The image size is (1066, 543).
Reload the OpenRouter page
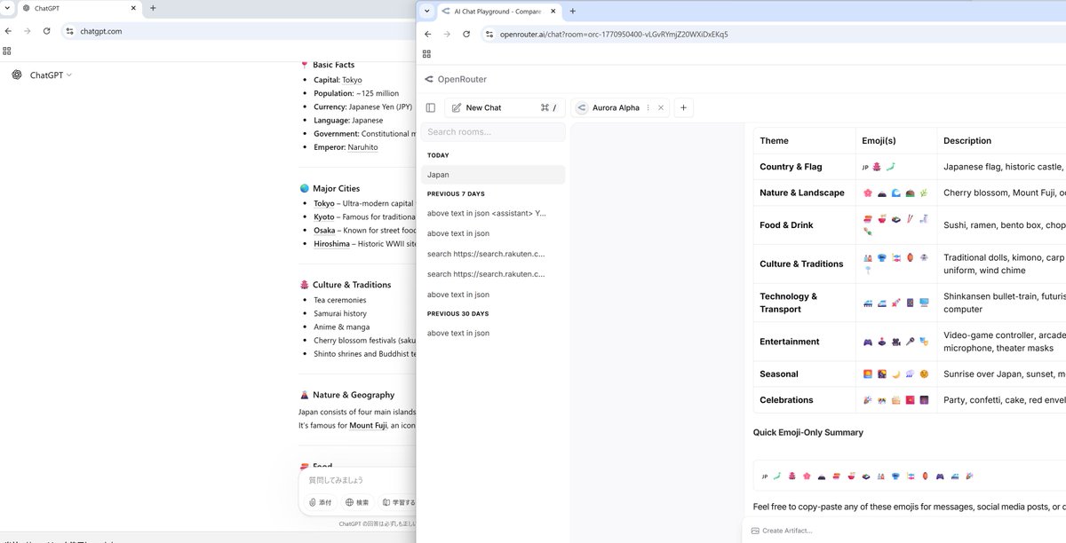pyautogui.click(x=466, y=34)
